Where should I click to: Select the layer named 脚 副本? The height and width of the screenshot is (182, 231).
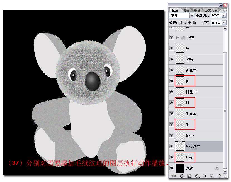191,70
